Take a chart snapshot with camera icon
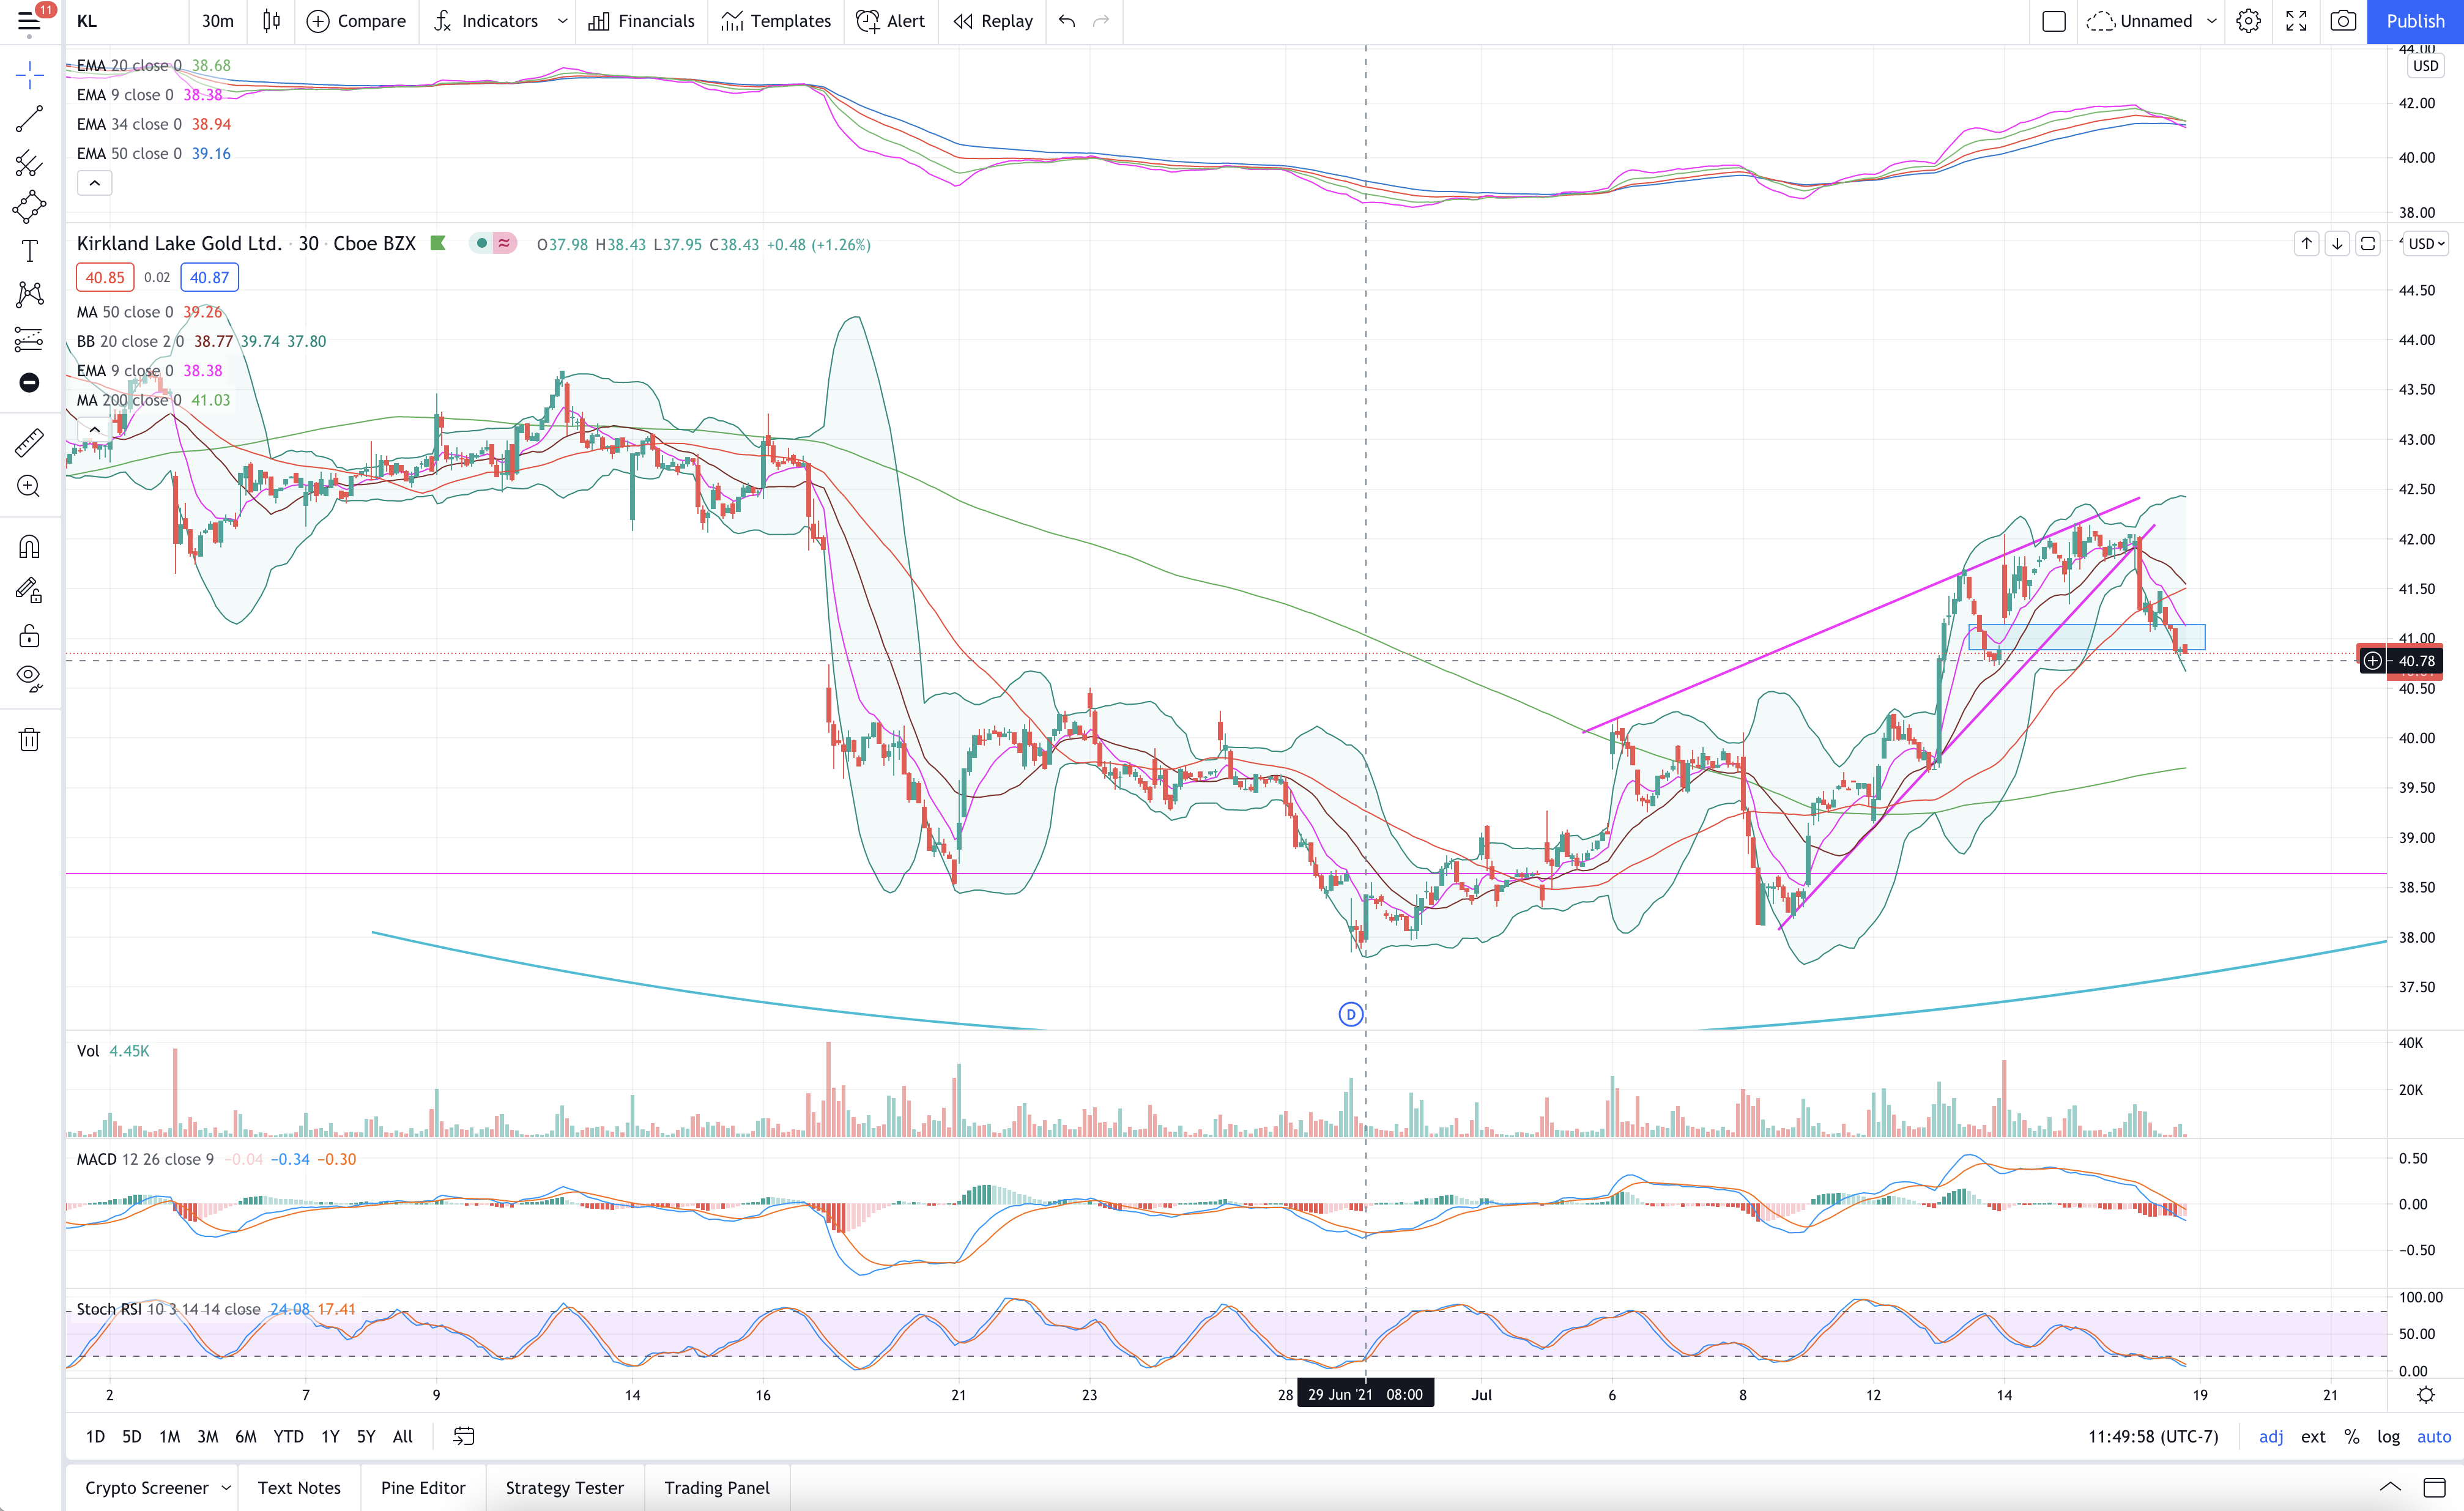This screenshot has width=2464, height=1511. 2343,21
